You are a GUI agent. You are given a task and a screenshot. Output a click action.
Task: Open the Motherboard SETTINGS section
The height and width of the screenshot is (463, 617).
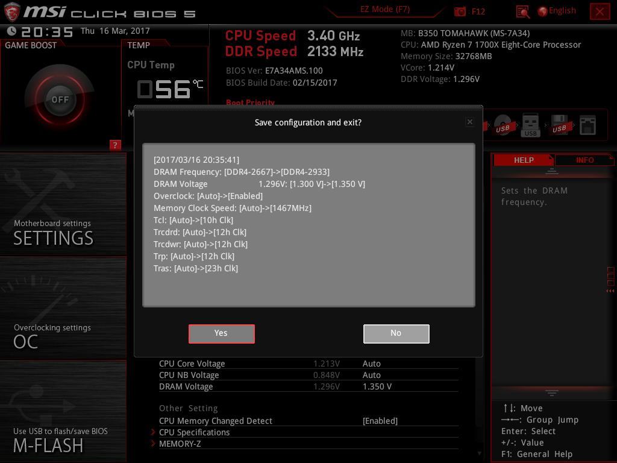tap(63, 205)
